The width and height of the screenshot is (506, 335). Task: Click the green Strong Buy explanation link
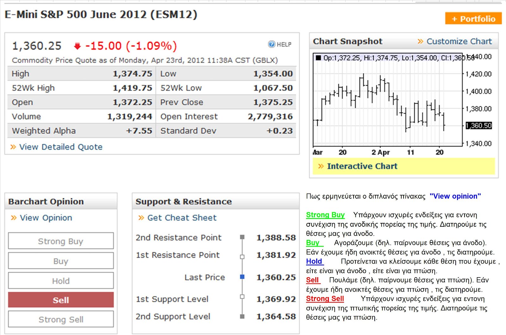[x=325, y=215]
